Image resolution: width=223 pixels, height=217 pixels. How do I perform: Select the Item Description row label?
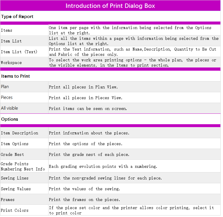pyautogui.click(x=19, y=133)
